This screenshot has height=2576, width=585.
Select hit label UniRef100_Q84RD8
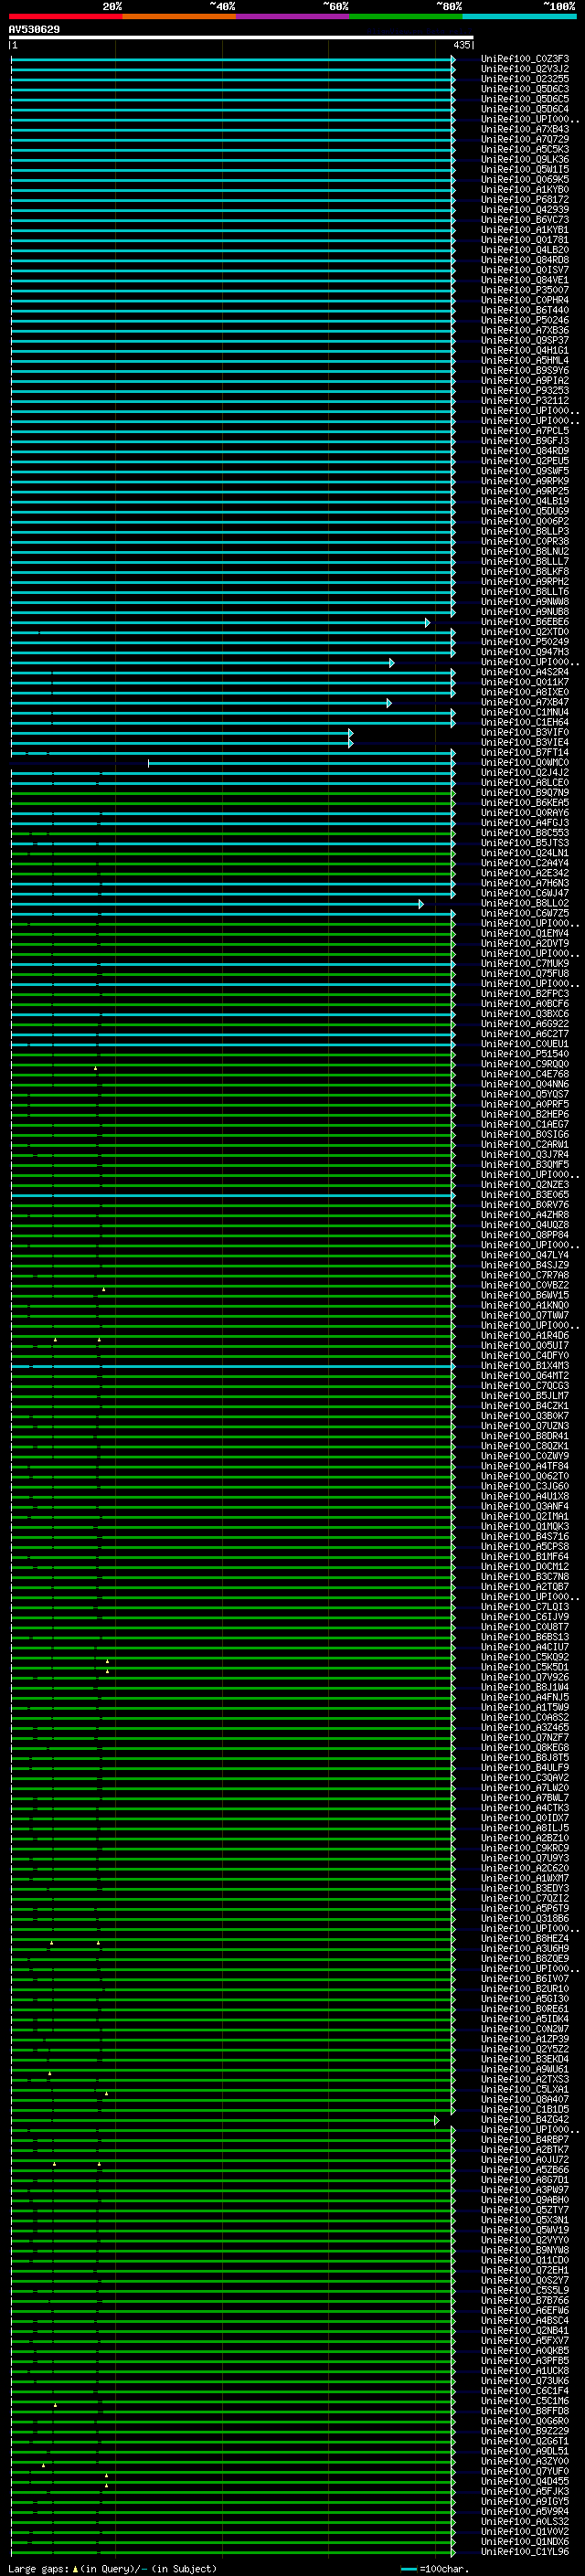tap(525, 260)
